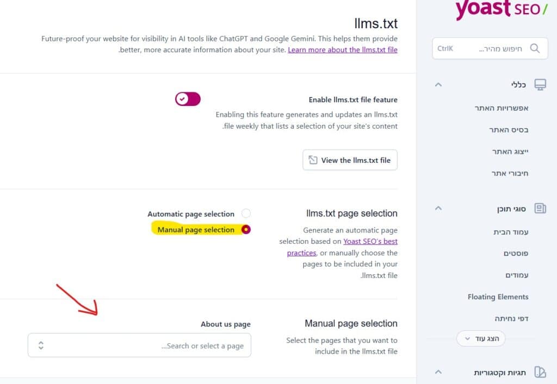Image resolution: width=557 pixels, height=384 pixels.
Task: Expand the הצג עוד show-more button
Action: [x=481, y=338]
